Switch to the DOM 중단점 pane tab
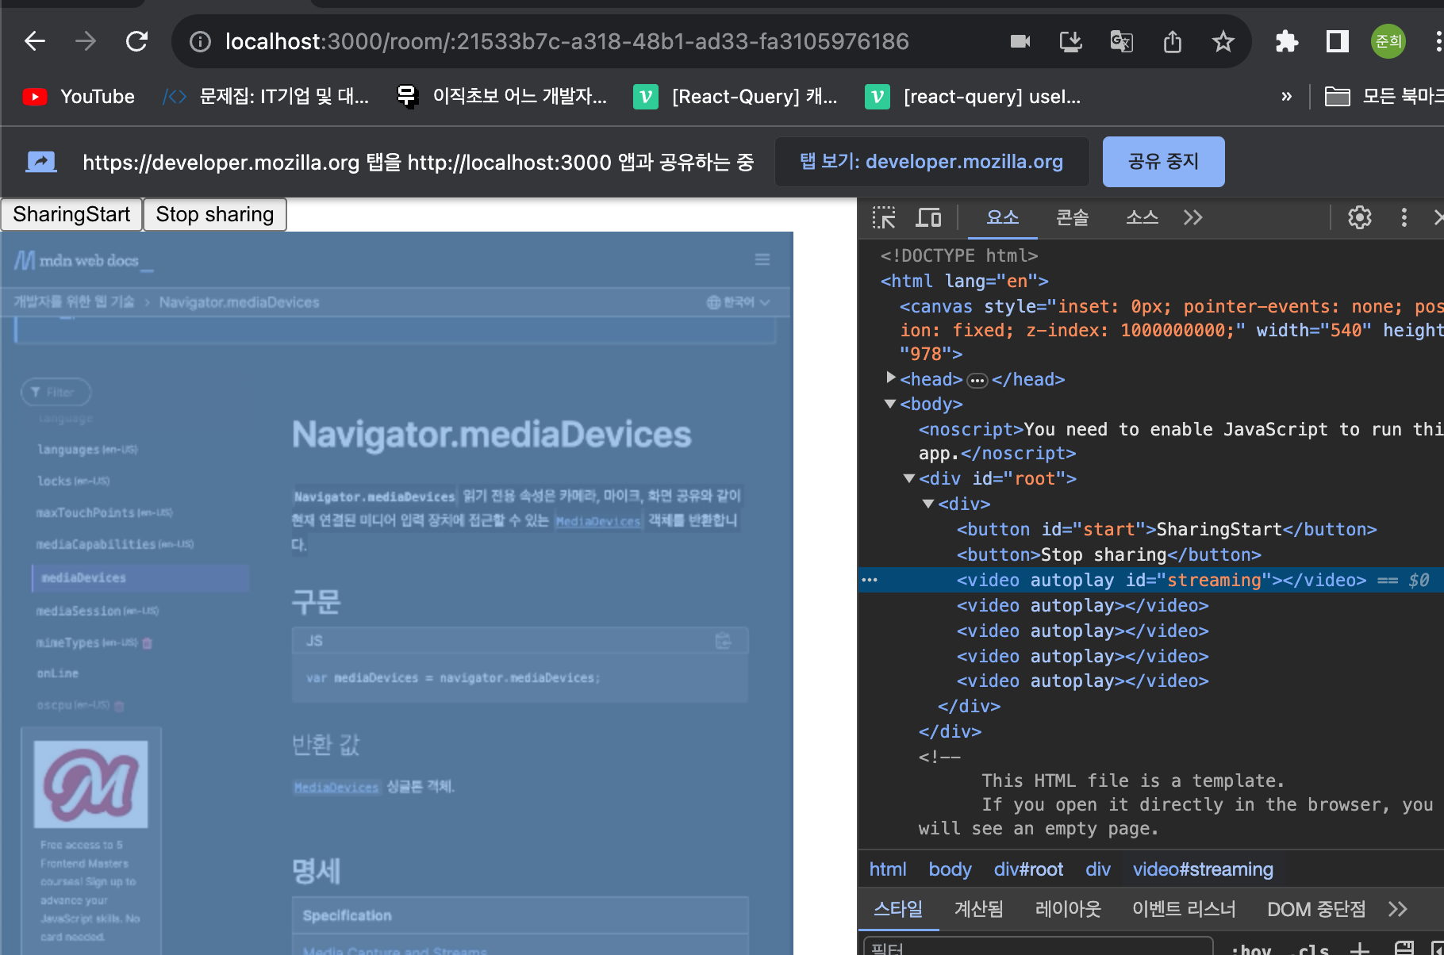 tap(1316, 909)
